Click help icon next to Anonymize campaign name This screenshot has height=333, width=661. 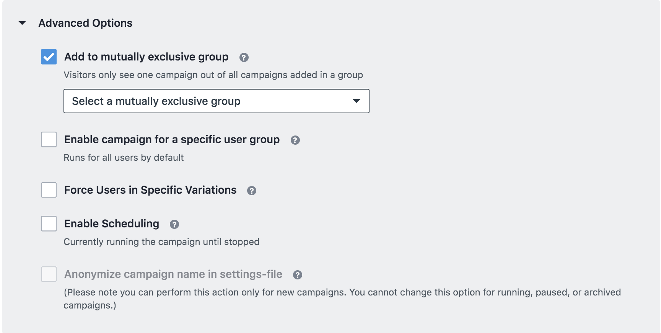297,275
